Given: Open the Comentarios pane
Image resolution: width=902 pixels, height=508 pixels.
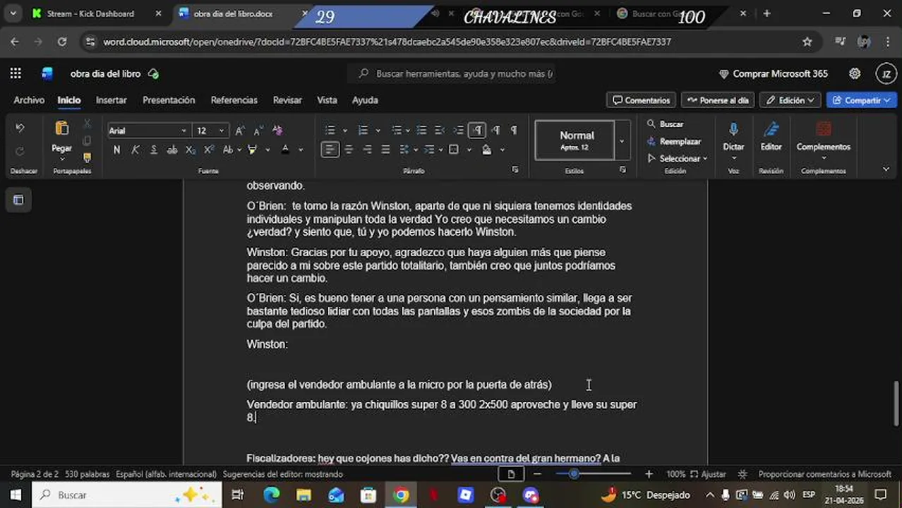Looking at the screenshot, I should click(x=641, y=100).
